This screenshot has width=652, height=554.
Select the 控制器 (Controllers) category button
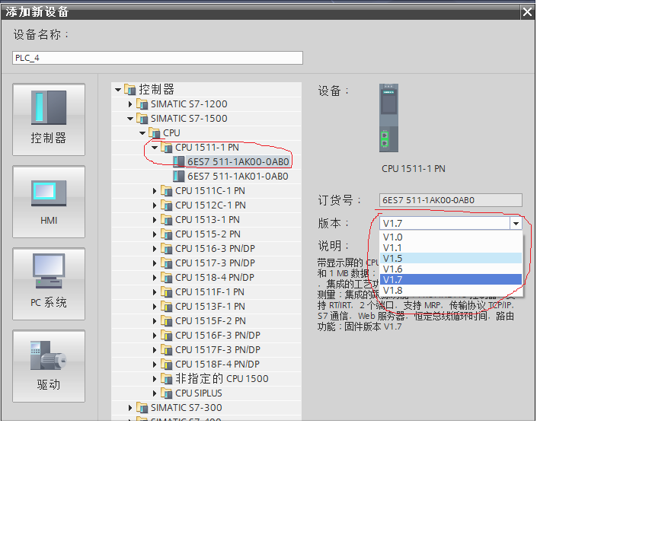49,119
